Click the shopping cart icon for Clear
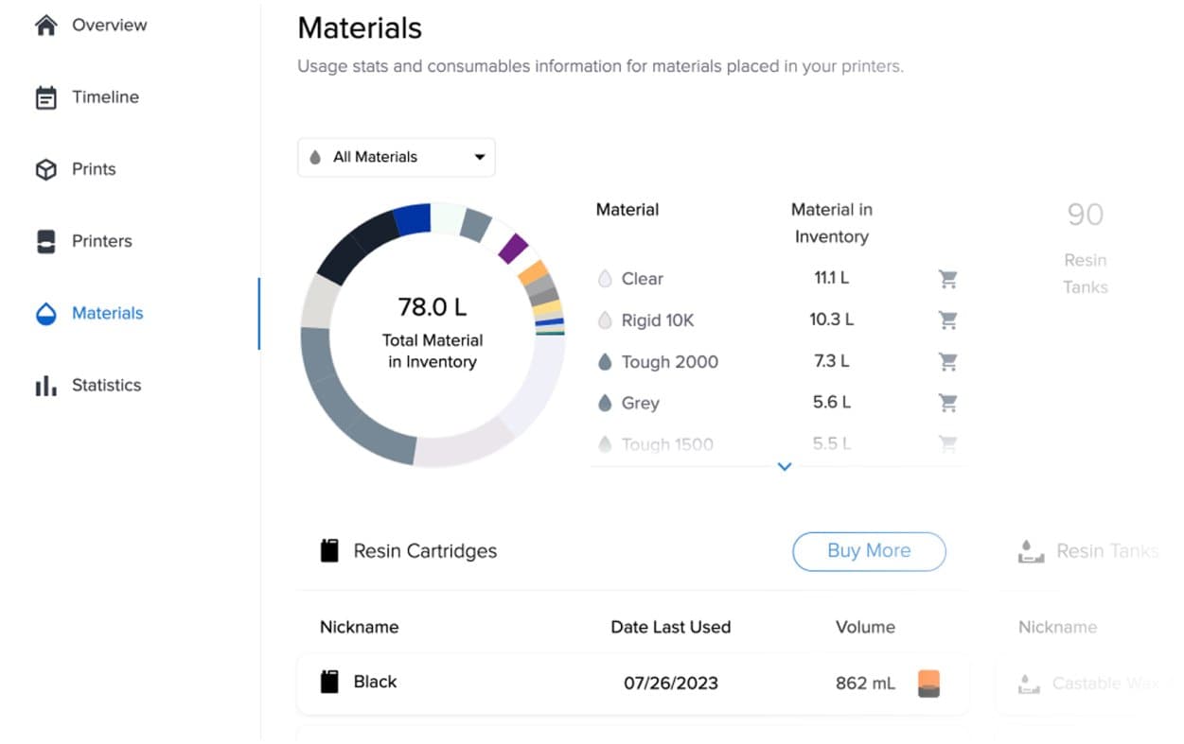Screen dimensions: 1184x744 (947, 279)
